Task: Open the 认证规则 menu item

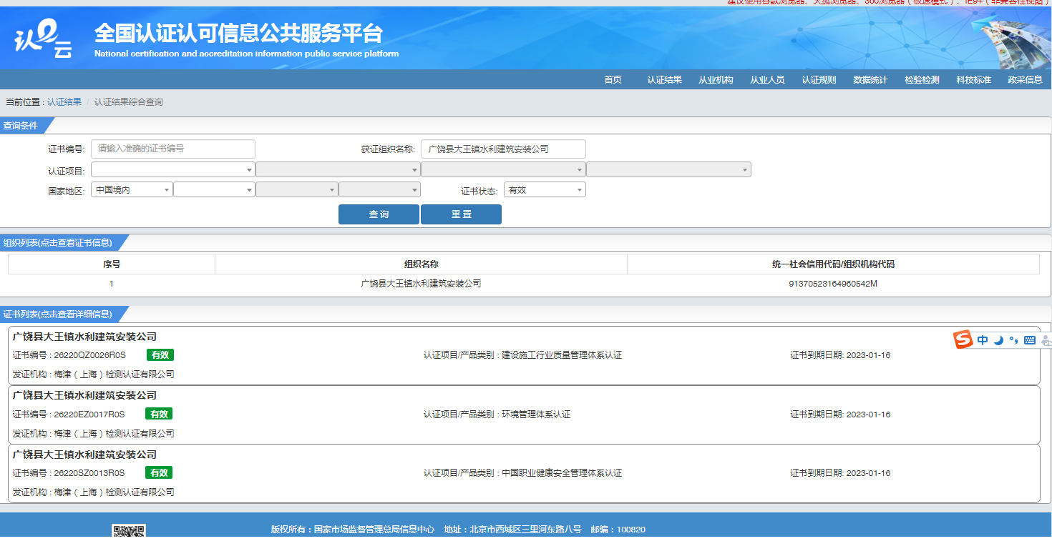Action: tap(819, 80)
